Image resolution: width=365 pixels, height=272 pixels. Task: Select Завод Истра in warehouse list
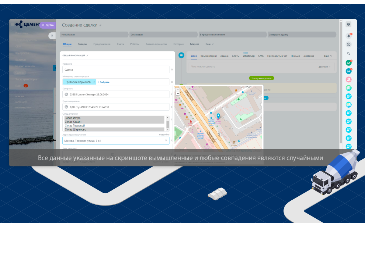tap(115, 118)
